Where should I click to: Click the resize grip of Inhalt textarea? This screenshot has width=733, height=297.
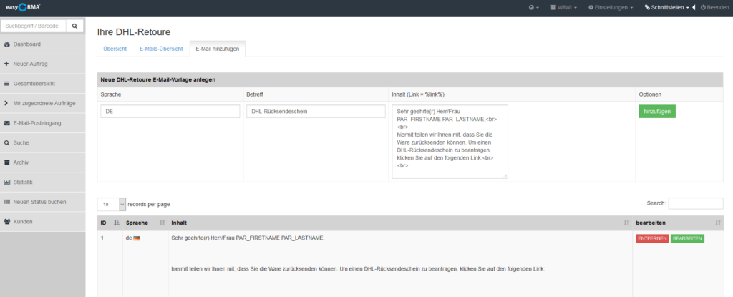tap(505, 176)
